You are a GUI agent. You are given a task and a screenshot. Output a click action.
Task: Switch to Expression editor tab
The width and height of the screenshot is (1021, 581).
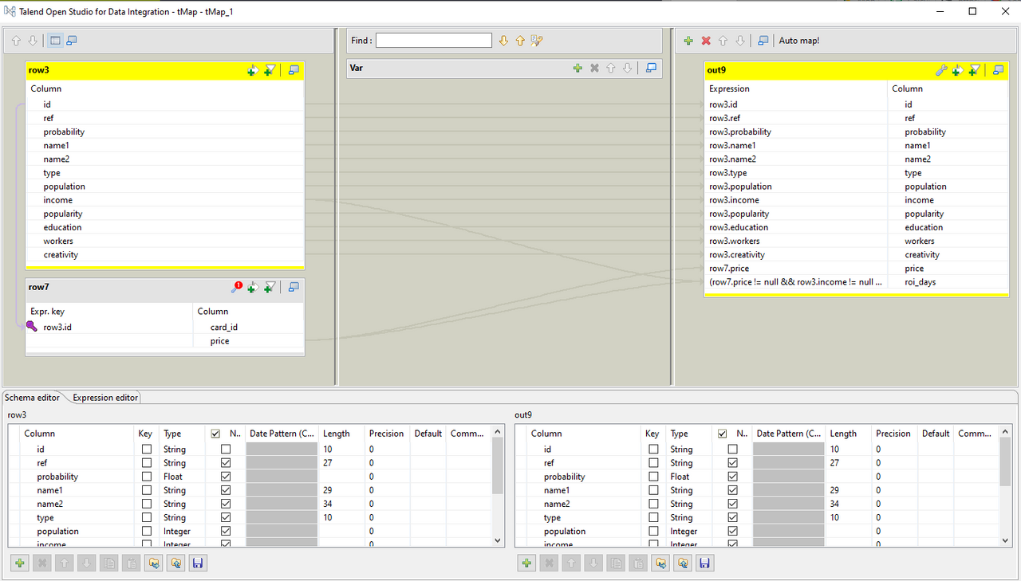(x=105, y=398)
